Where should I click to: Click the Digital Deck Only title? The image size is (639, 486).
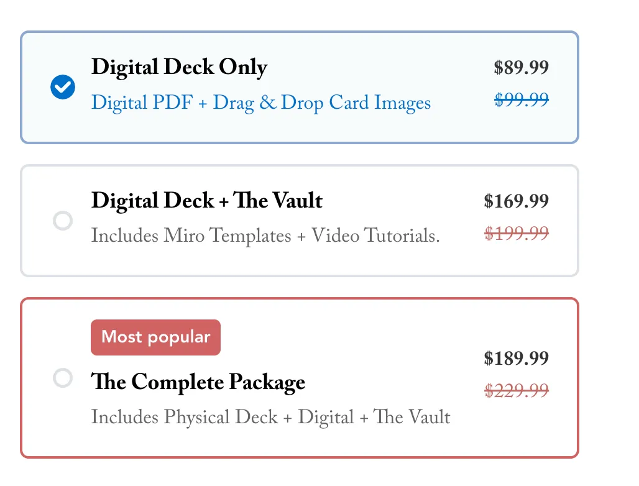[x=179, y=67]
